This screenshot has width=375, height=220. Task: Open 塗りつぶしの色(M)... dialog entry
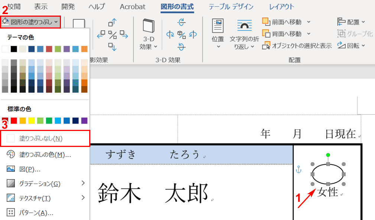pos(45,155)
